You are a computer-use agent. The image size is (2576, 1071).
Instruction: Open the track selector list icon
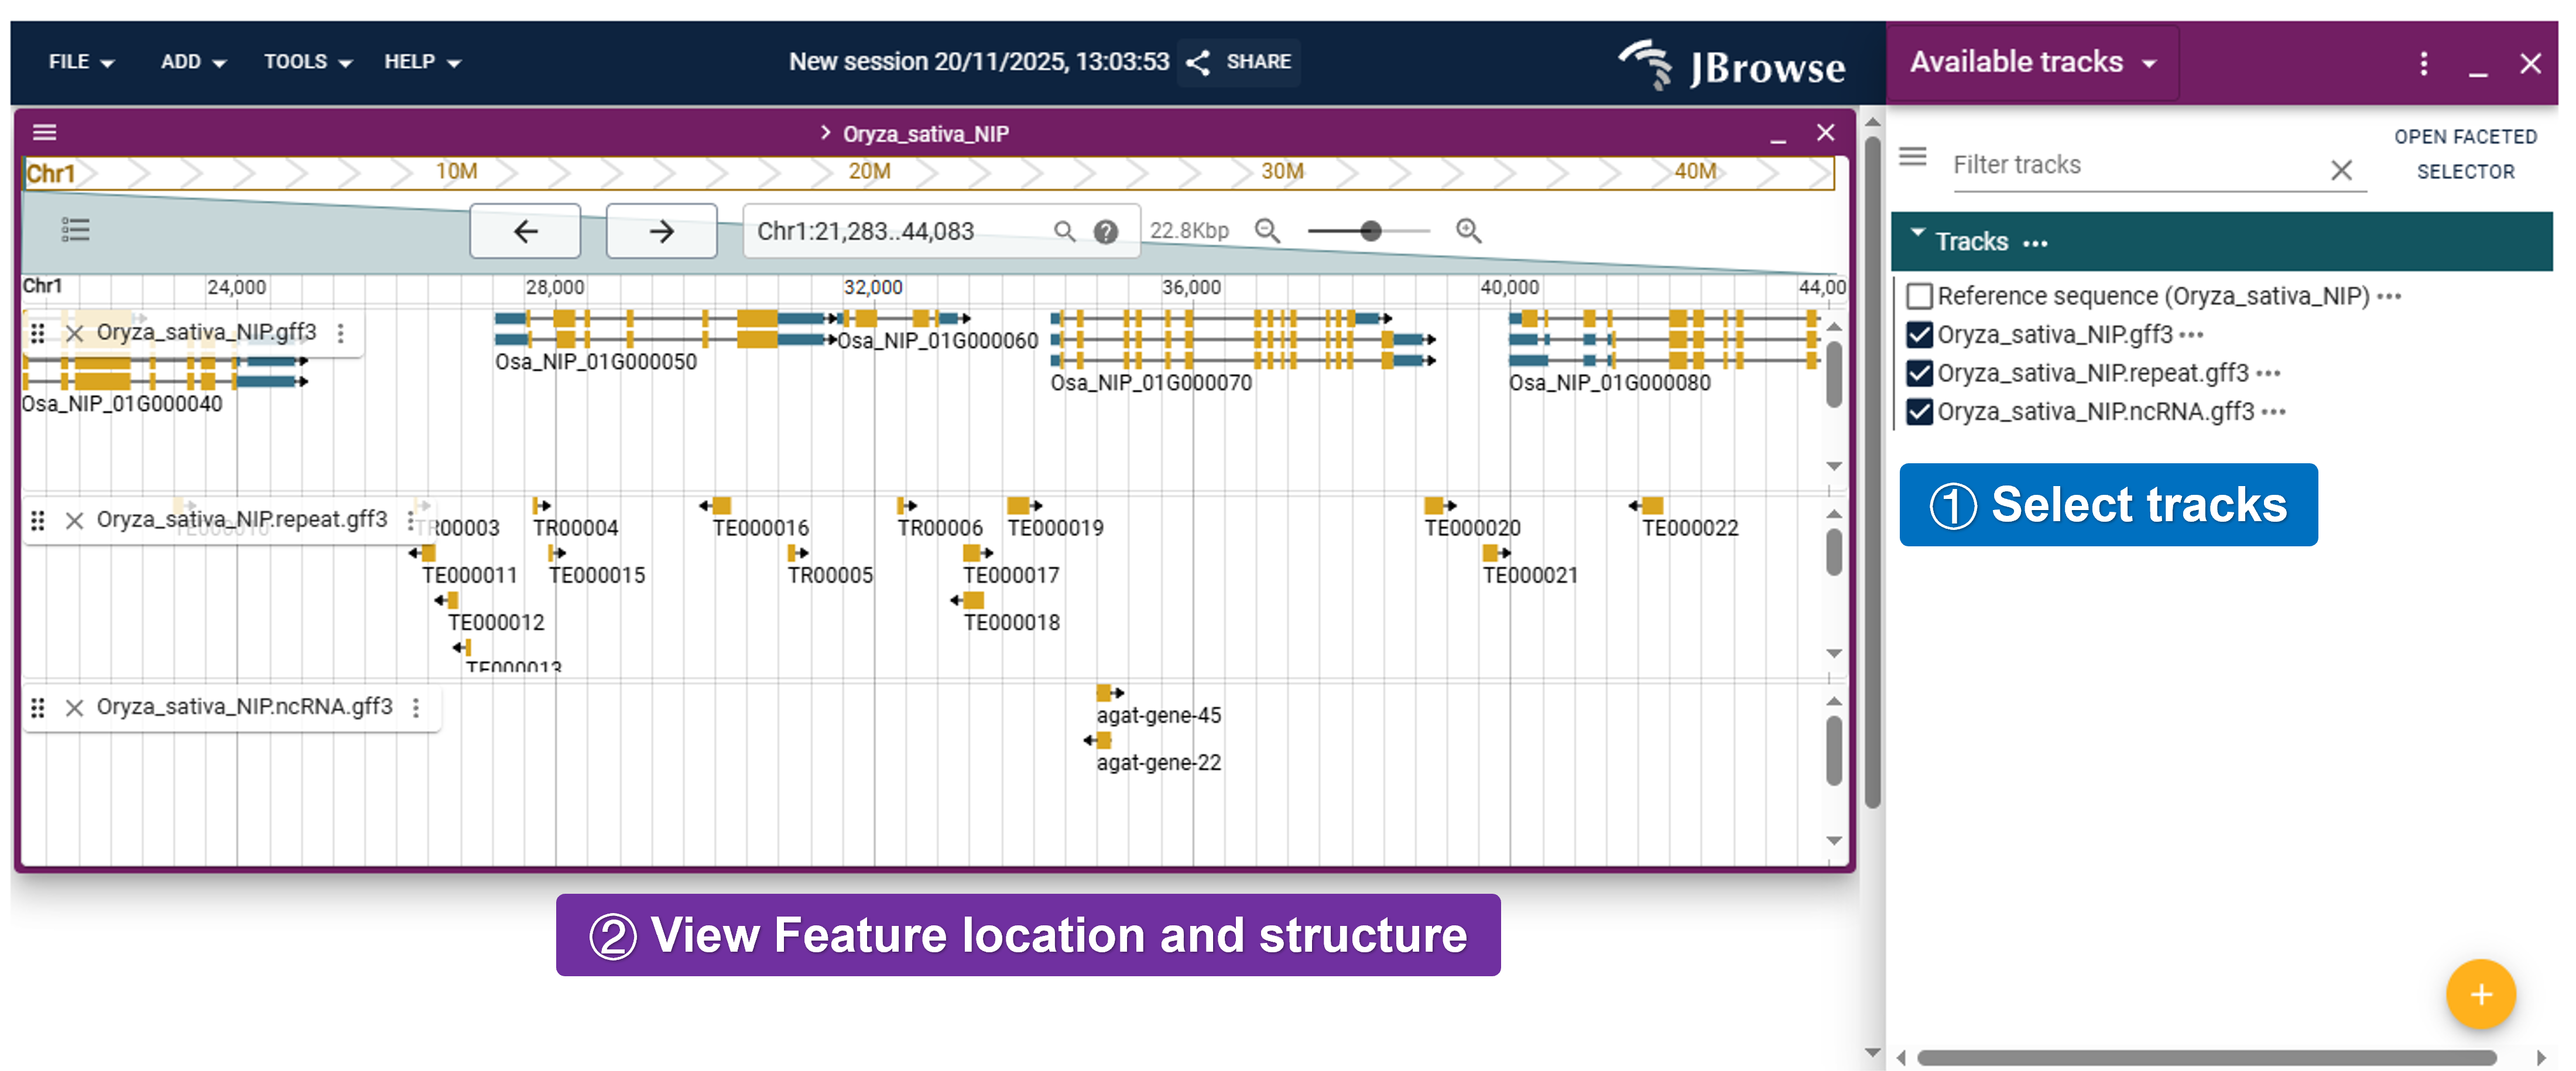tap(75, 230)
